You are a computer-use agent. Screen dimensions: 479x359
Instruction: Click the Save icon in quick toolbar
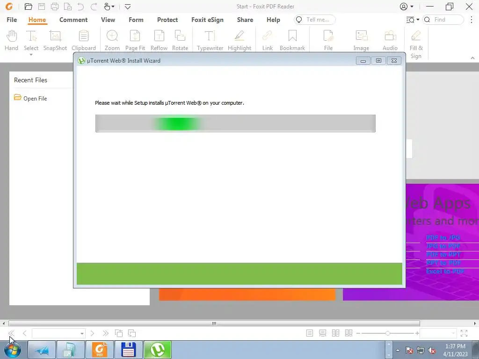coord(42,7)
